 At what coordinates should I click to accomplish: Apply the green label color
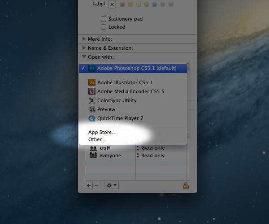pos(147,4)
